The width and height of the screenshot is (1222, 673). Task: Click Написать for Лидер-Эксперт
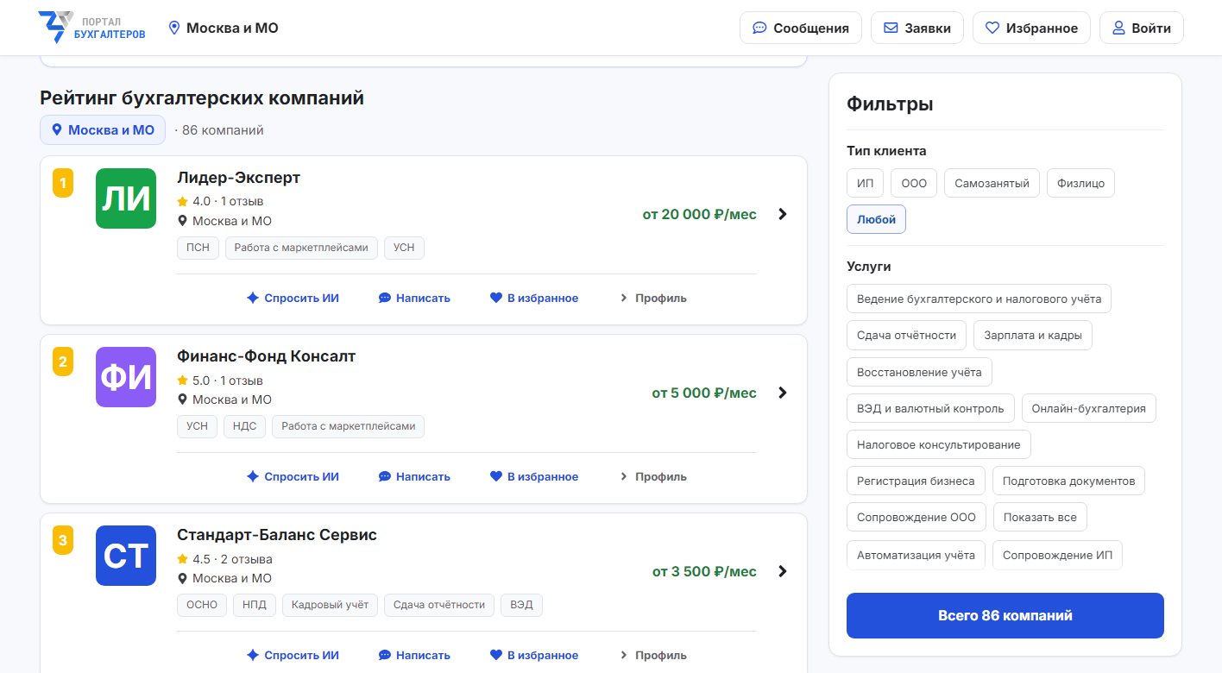(x=414, y=298)
